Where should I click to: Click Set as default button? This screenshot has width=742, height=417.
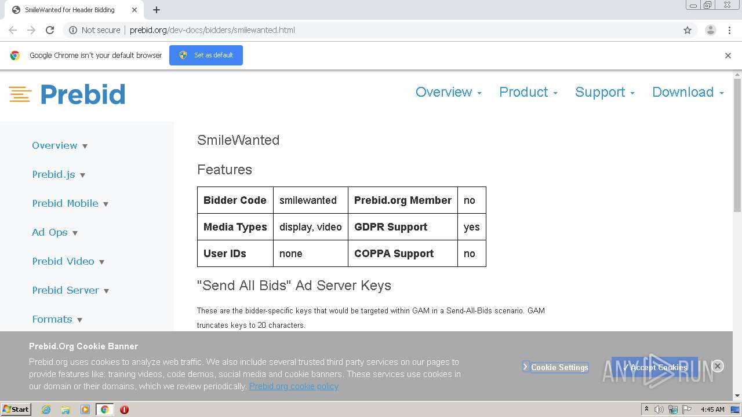(206, 55)
